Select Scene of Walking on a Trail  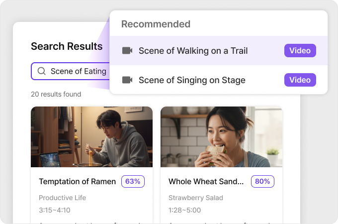coord(193,51)
